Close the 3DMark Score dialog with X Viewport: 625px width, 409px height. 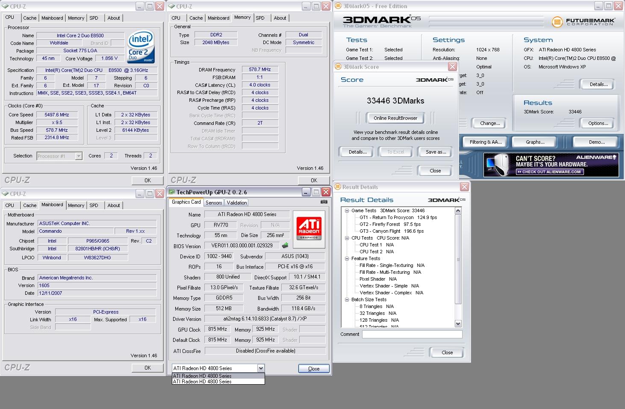[452, 67]
